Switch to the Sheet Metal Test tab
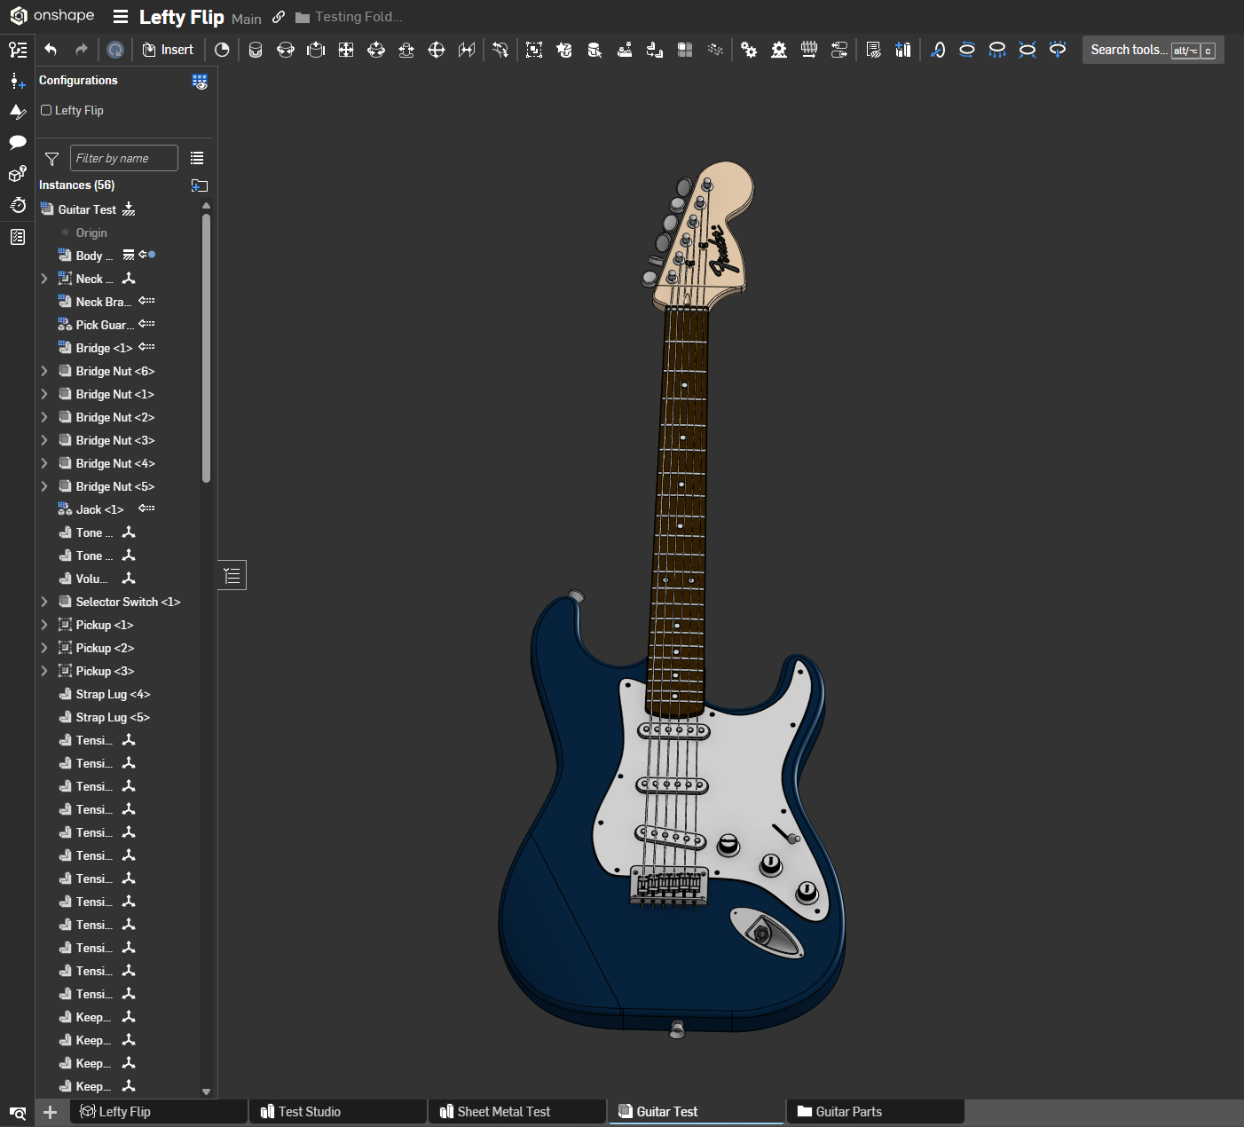Image resolution: width=1244 pixels, height=1127 pixels. [x=503, y=1112]
